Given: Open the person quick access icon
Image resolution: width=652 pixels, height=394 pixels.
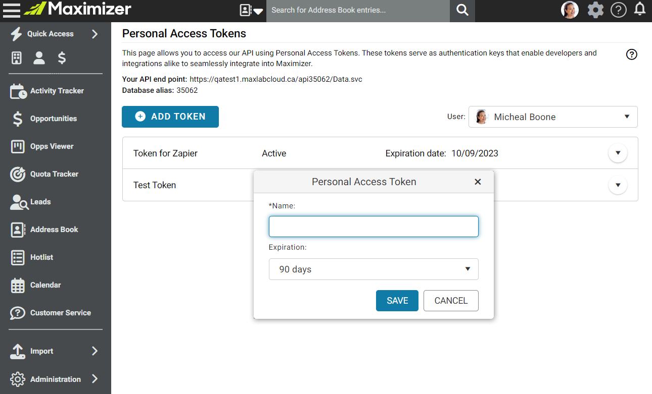Looking at the screenshot, I should pyautogui.click(x=39, y=58).
